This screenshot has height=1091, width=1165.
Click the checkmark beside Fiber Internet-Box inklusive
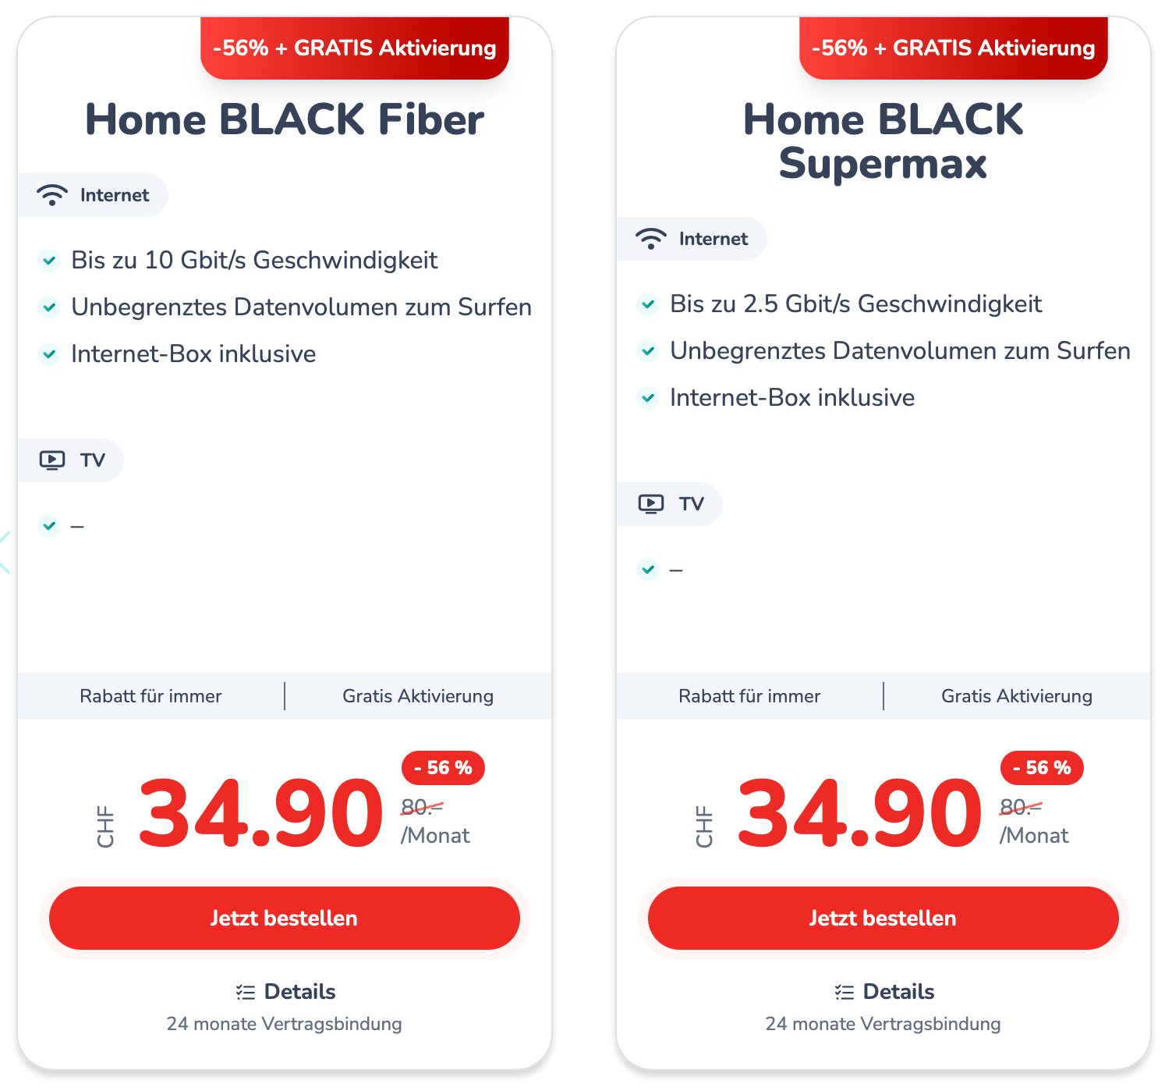(x=49, y=354)
